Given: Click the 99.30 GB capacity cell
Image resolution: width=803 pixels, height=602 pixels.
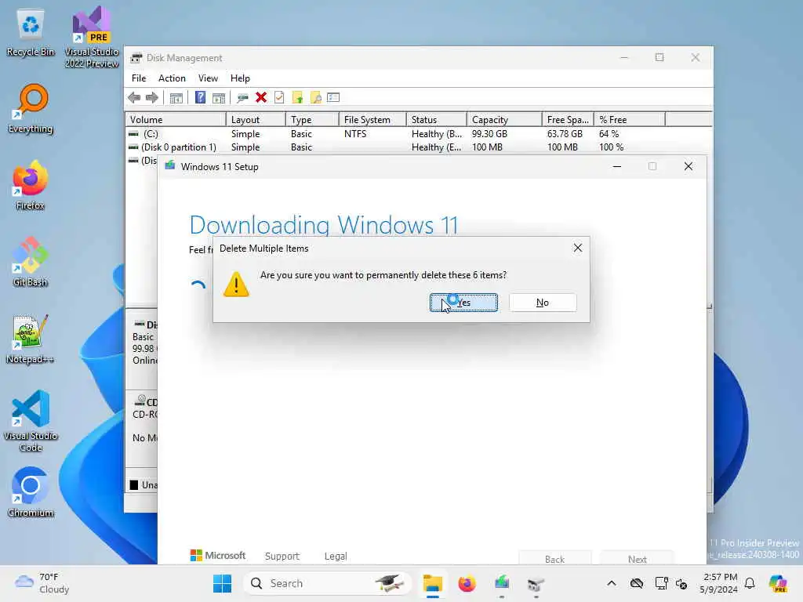Looking at the screenshot, I should (489, 133).
